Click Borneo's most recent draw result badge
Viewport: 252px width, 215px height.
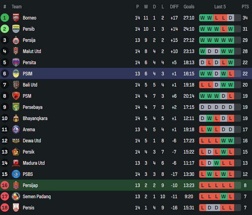(230, 18)
